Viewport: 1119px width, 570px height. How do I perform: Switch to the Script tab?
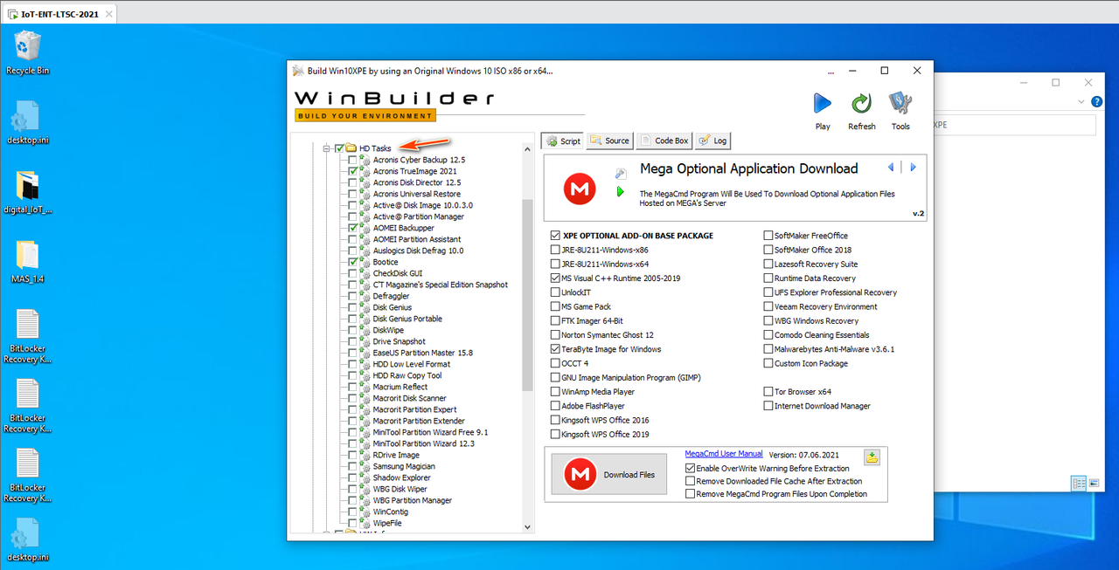(x=562, y=141)
